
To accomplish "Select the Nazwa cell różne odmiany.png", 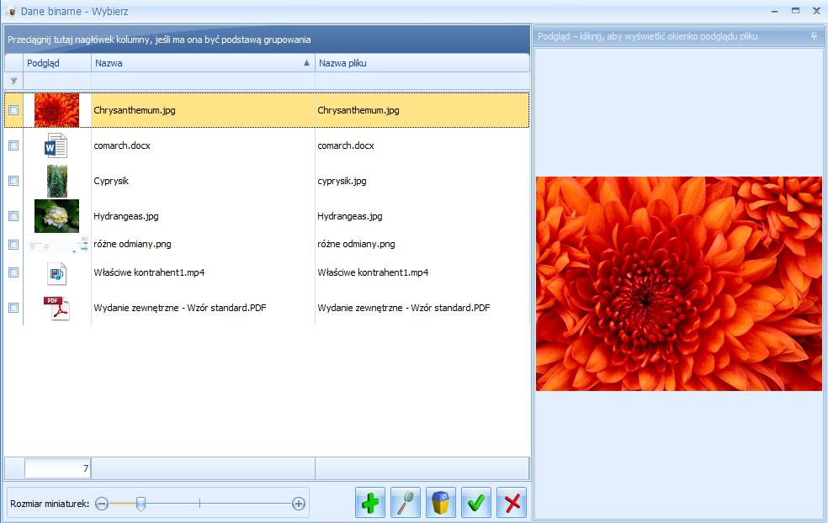I will [x=203, y=245].
